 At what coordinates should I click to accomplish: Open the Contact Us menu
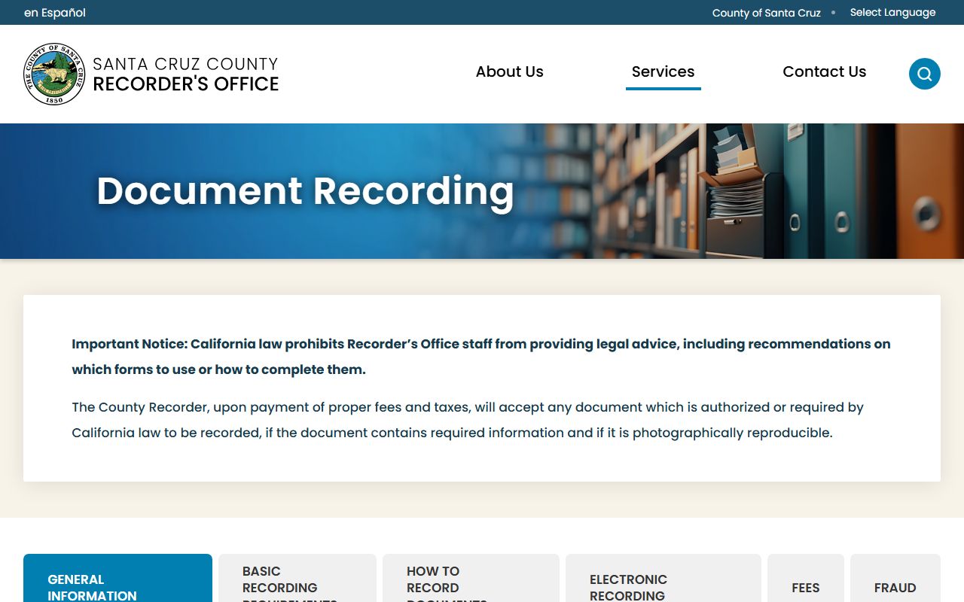(824, 72)
